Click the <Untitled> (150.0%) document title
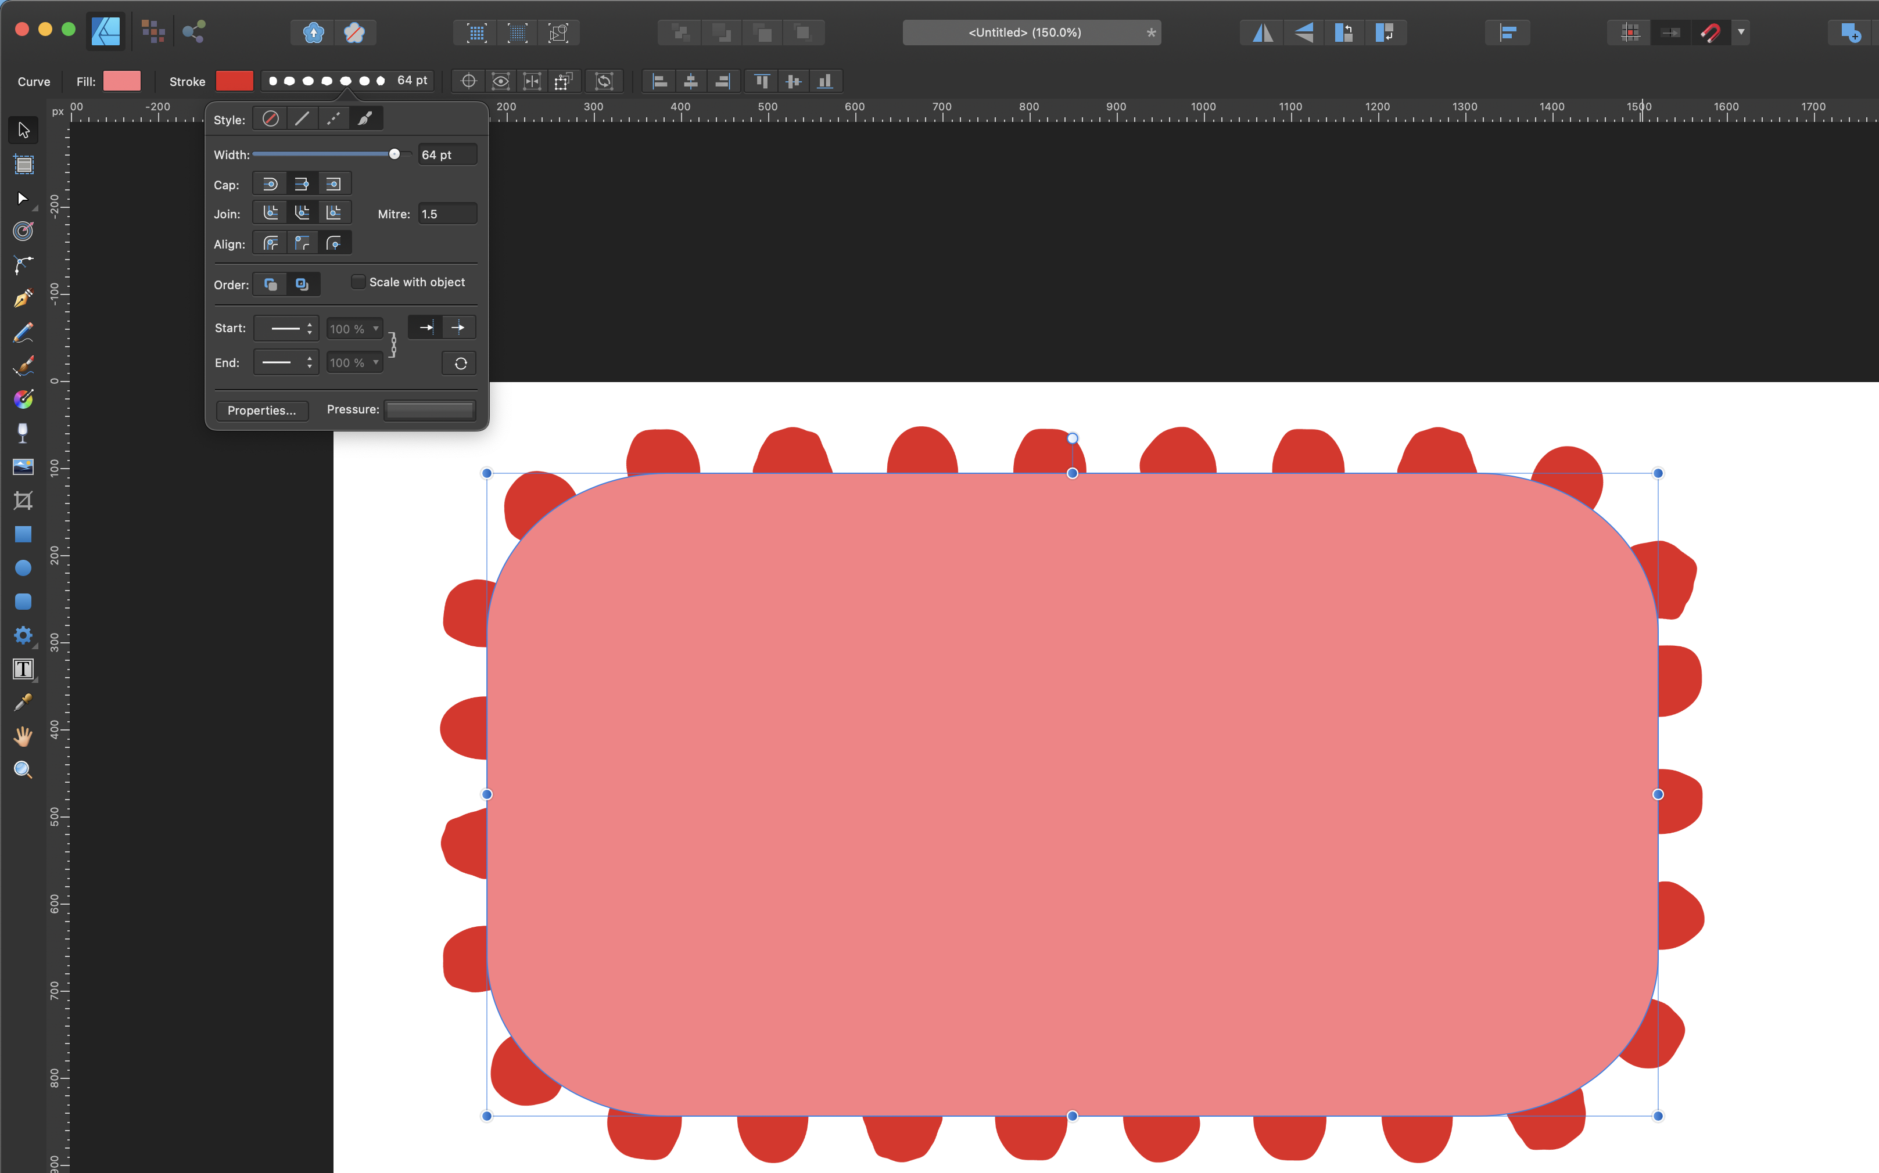The width and height of the screenshot is (1879, 1173). pyautogui.click(x=1024, y=33)
